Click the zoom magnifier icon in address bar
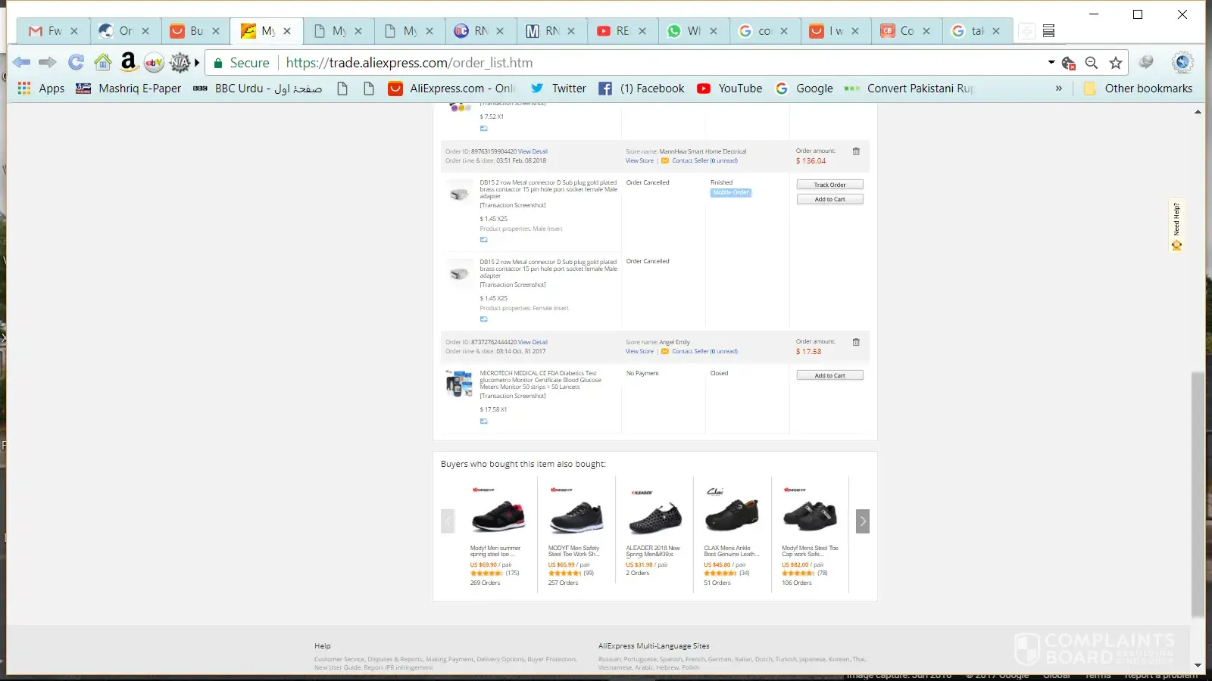1212x681 pixels. pos(1092,63)
